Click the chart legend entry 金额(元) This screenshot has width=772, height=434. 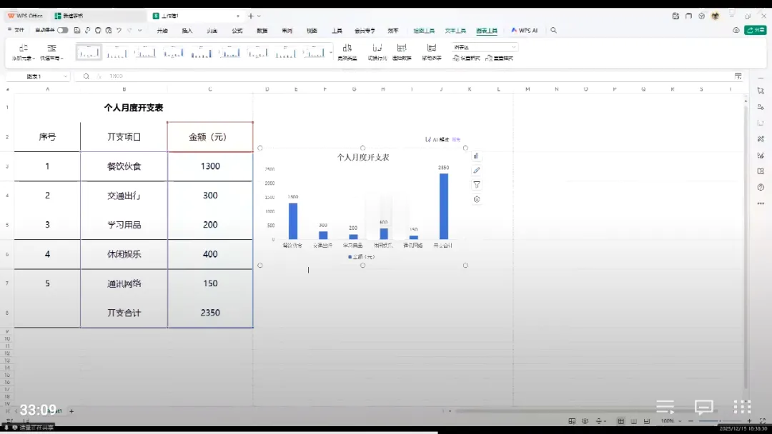(x=362, y=256)
